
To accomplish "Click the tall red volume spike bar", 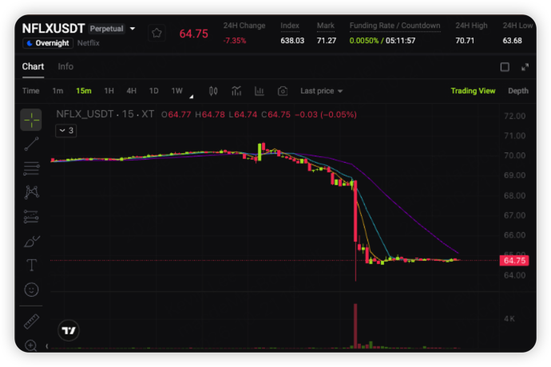I will pos(355,326).
